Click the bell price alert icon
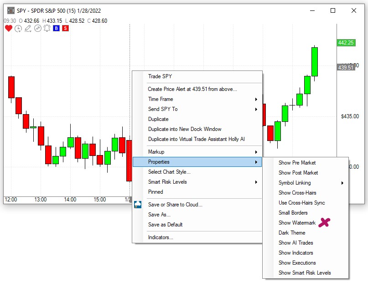This screenshot has width=368, height=286. [x=47, y=28]
